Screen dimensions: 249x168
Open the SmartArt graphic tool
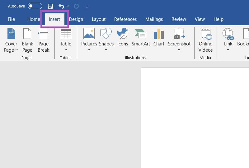pos(141,37)
